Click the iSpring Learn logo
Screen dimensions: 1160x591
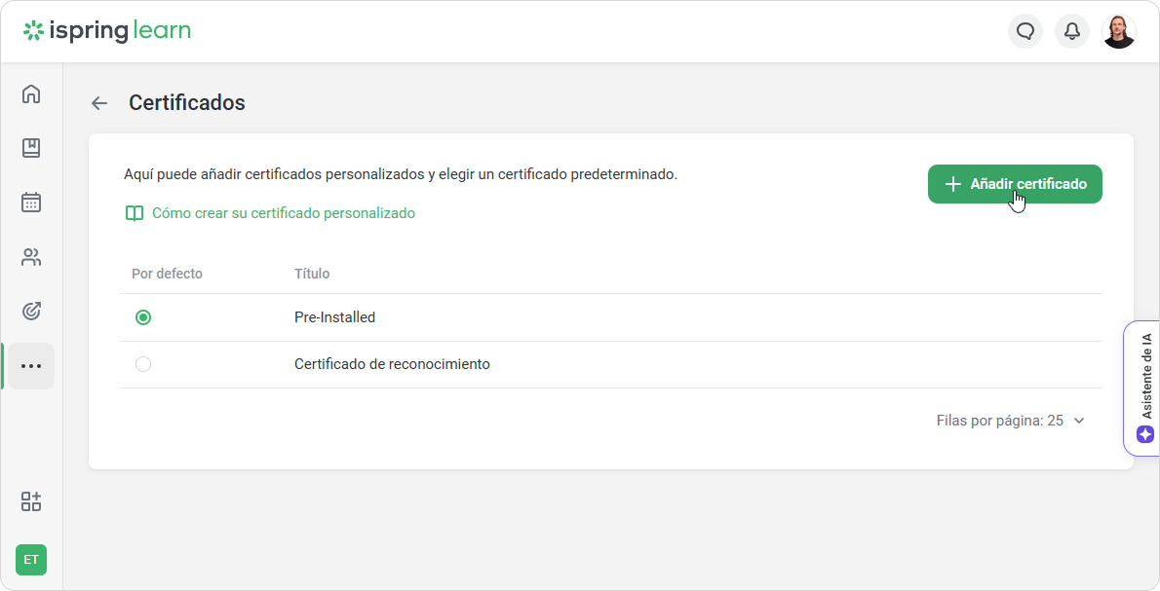click(107, 31)
